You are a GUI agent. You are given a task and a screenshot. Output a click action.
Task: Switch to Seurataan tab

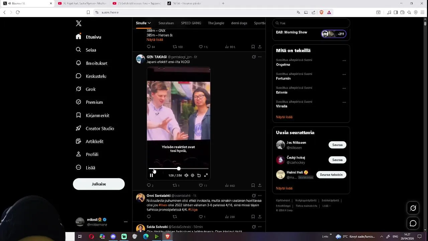point(166,23)
